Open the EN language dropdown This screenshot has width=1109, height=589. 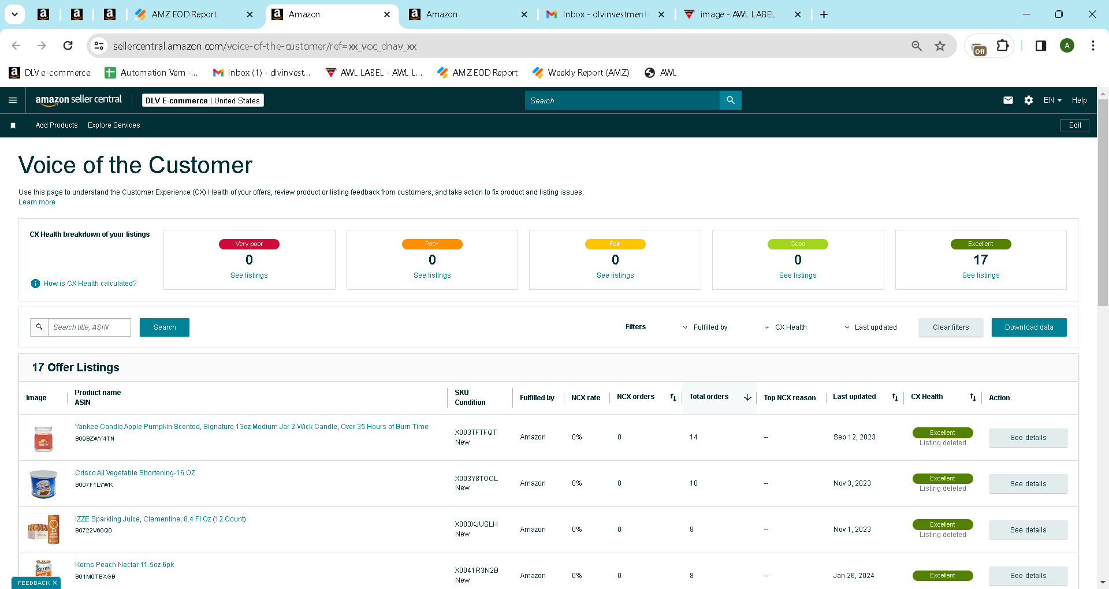coord(1052,100)
